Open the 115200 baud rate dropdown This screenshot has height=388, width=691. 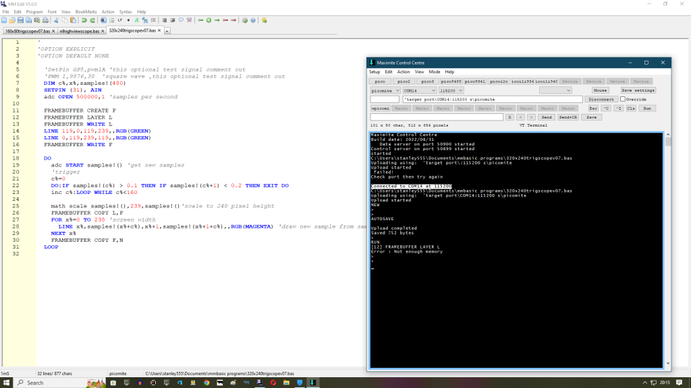pyautogui.click(x=455, y=90)
